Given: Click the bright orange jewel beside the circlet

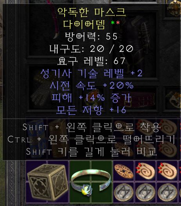Looking at the screenshot, I should tap(124, 171).
